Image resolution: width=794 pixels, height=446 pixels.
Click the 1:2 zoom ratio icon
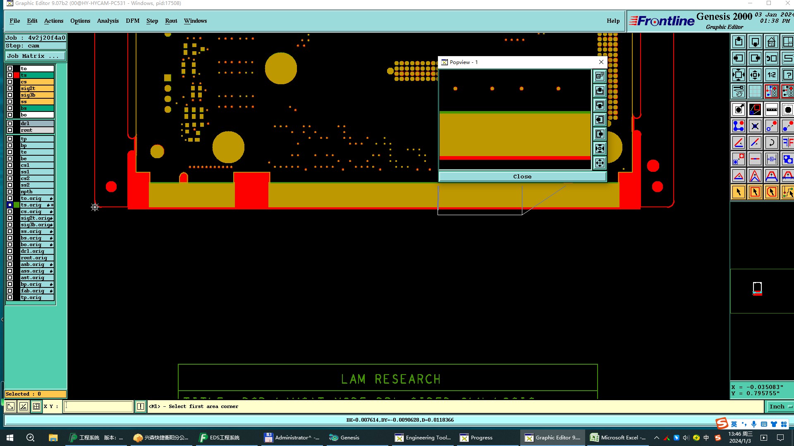771,75
